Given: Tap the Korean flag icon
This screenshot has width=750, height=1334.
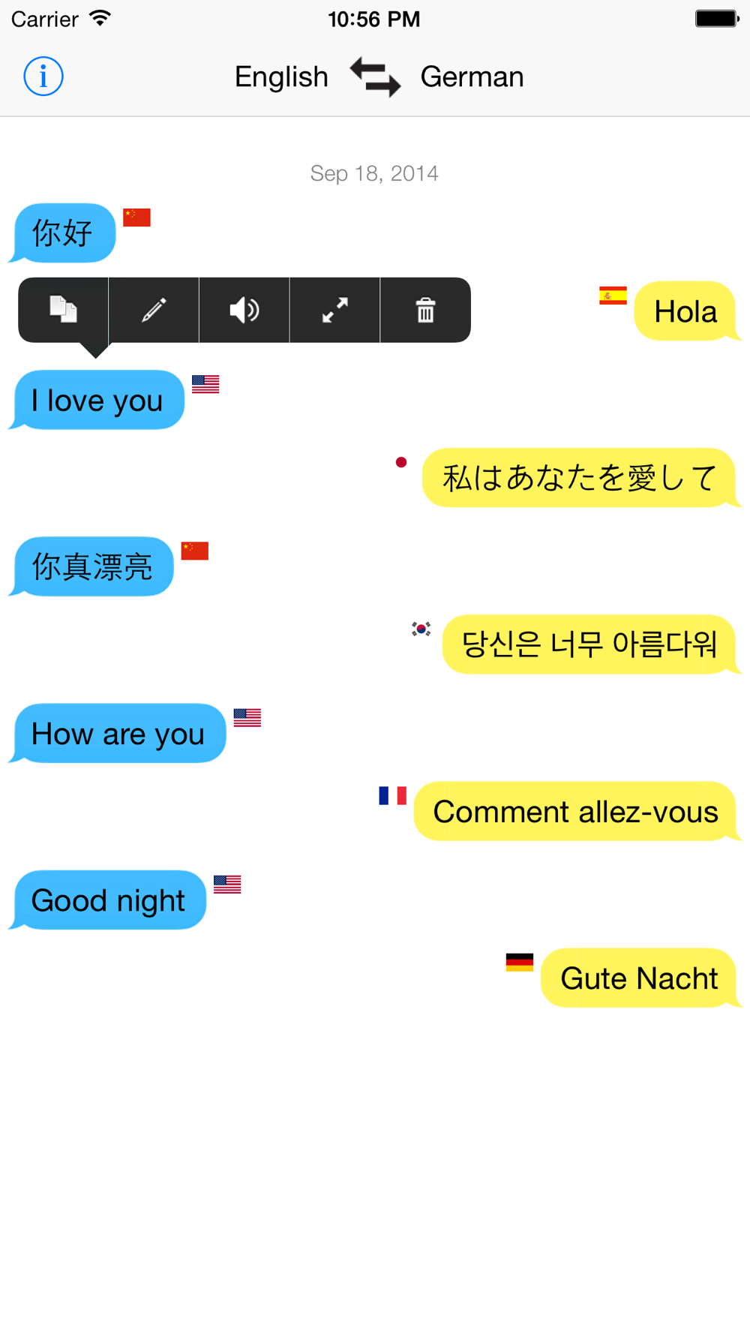Looking at the screenshot, I should pos(421,629).
